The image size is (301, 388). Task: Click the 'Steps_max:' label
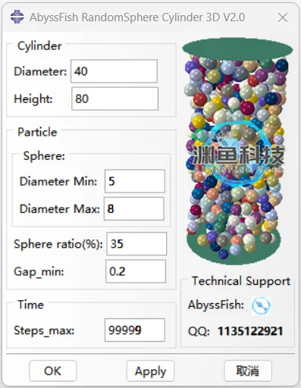pos(44,330)
